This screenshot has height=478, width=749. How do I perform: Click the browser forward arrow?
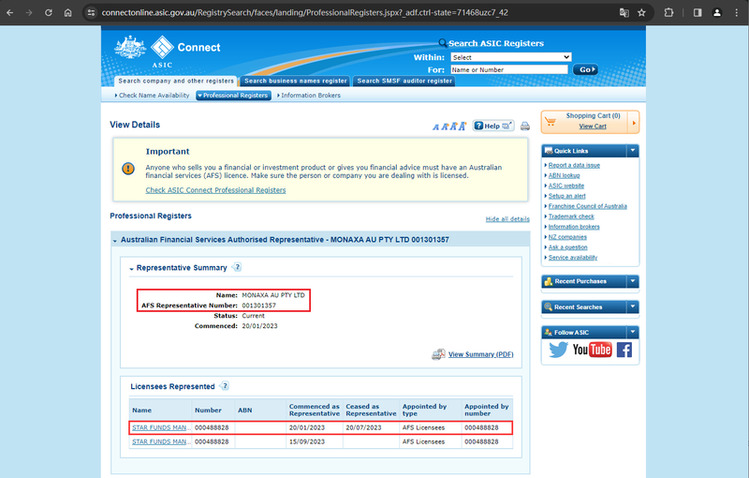pyautogui.click(x=29, y=13)
